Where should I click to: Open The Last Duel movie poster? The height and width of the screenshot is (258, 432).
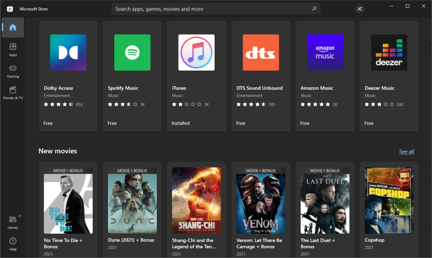click(x=325, y=200)
